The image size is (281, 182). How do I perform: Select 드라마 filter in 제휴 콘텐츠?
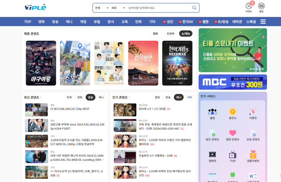(x=171, y=34)
